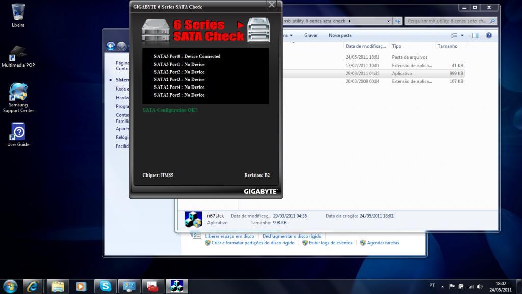Click Nova pasta in the Explorer toolbar
Image resolution: width=522 pixels, height=294 pixels.
pos(340,35)
